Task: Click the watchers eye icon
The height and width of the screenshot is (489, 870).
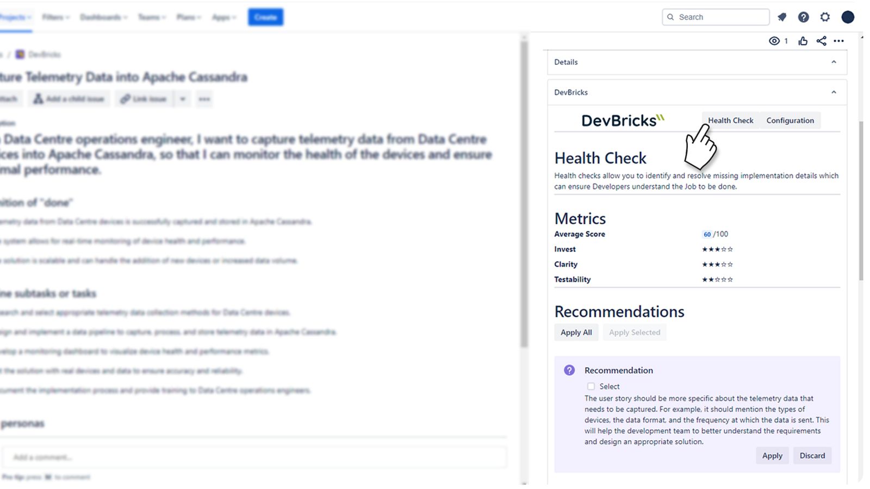Action: [x=774, y=41]
